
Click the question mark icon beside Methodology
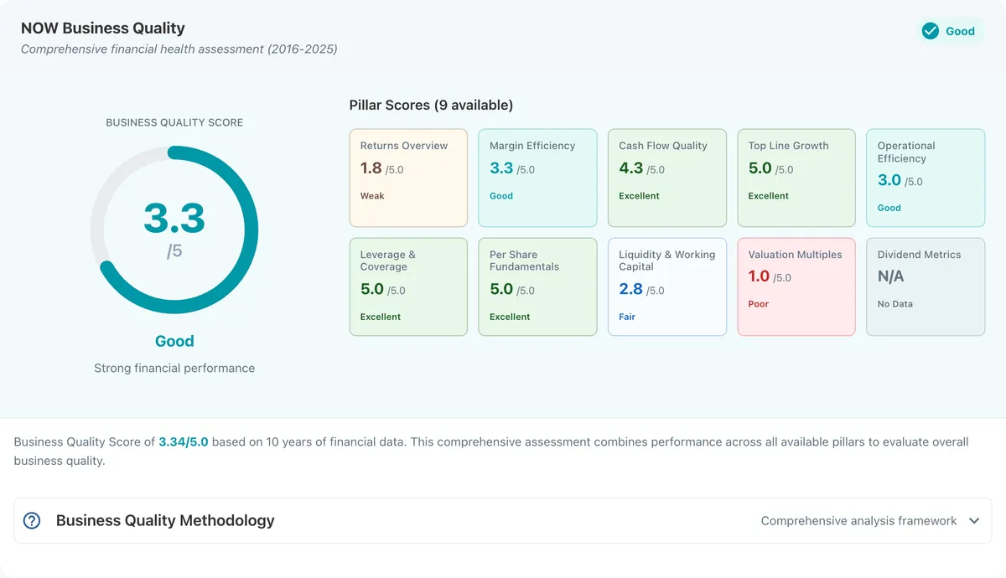[x=32, y=521]
